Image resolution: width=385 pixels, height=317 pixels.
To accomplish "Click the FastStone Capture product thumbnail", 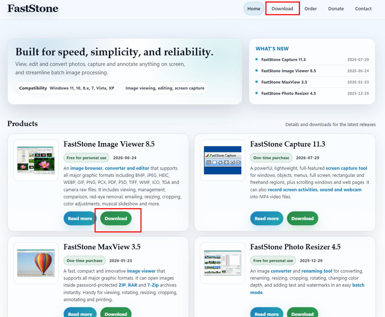I will click(223, 160).
